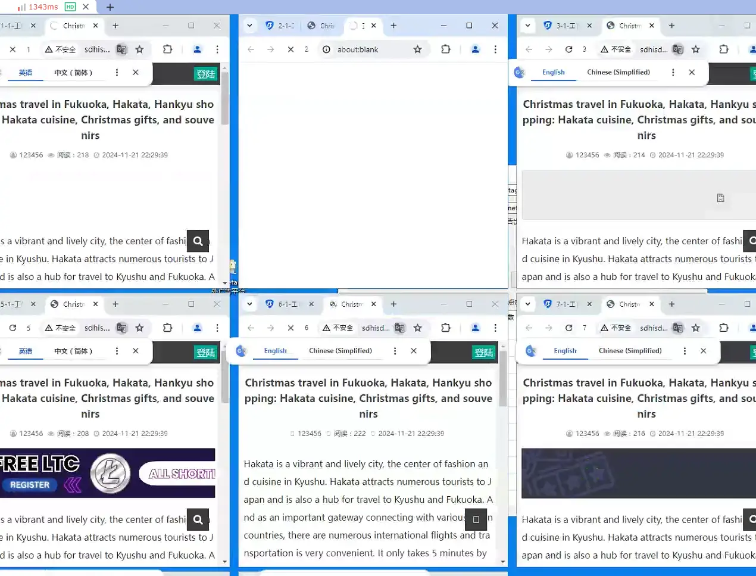Click search magnifier above the FREE LTC banner
The width and height of the screenshot is (756, 576).
point(198,519)
